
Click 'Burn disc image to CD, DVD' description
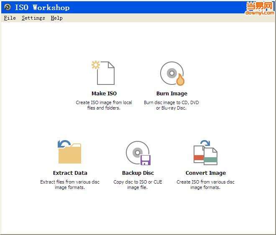(x=171, y=105)
